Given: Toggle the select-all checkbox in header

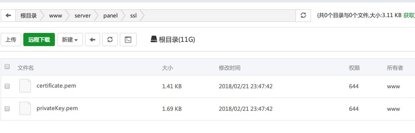Looking at the screenshot, I should pos(7,66).
